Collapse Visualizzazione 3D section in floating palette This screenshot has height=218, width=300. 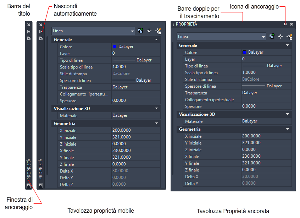click(156, 108)
